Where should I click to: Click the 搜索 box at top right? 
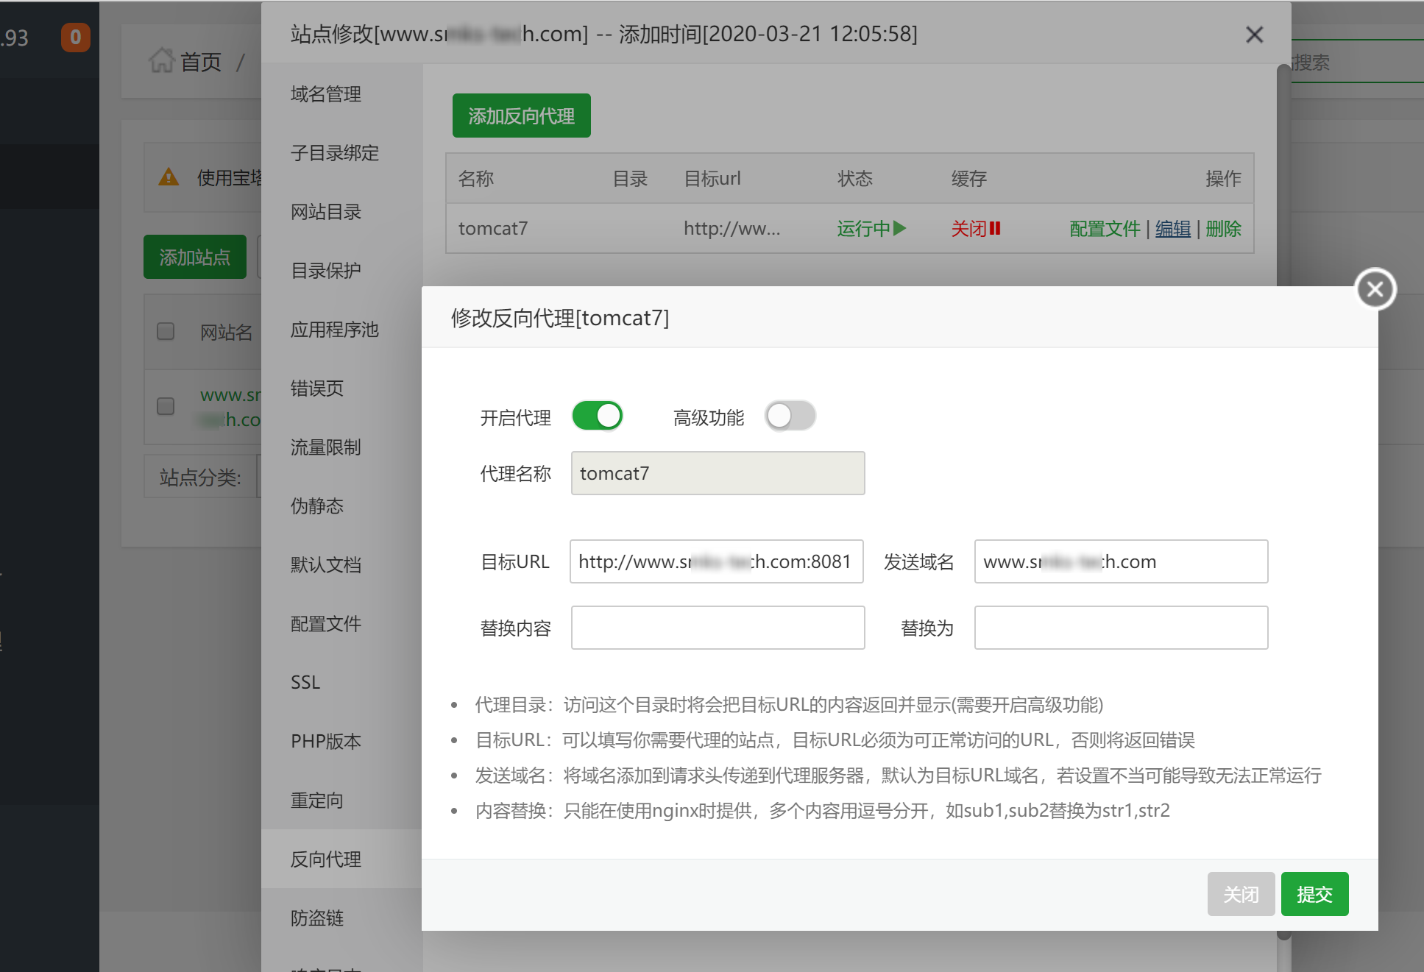[1358, 63]
